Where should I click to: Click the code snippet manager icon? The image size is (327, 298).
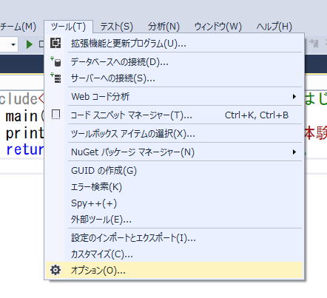(55, 115)
